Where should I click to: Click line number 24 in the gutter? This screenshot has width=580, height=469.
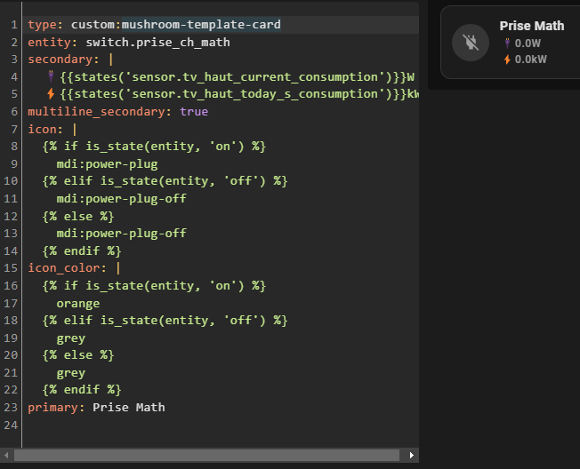[x=11, y=425]
